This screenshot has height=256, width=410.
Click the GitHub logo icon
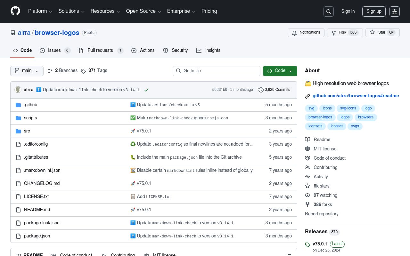pos(15,11)
